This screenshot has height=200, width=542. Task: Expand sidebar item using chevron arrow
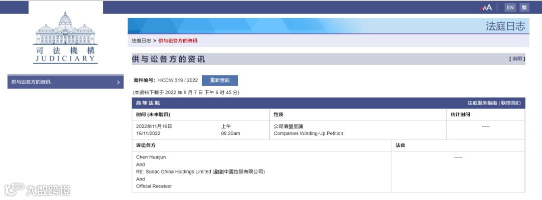pos(118,82)
